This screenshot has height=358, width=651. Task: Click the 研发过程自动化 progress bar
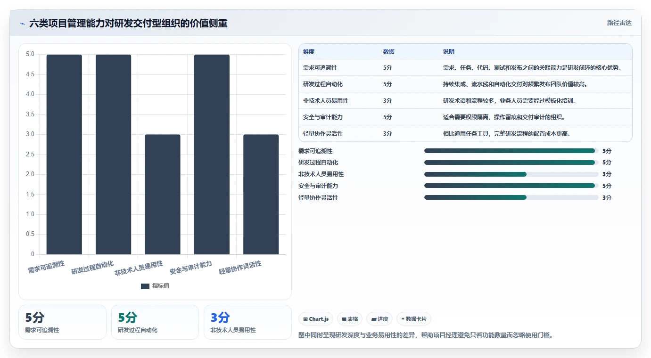(x=511, y=163)
